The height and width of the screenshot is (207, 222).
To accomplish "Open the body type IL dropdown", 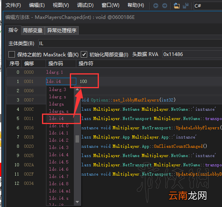I will click(x=130, y=43).
